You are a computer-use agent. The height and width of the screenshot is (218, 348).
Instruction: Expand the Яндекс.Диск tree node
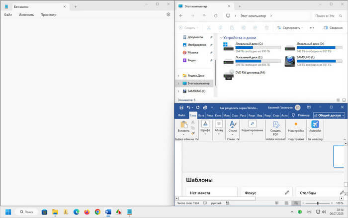coord(178,76)
